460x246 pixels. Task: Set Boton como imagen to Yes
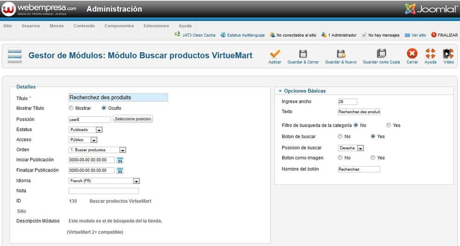[x=373, y=158]
